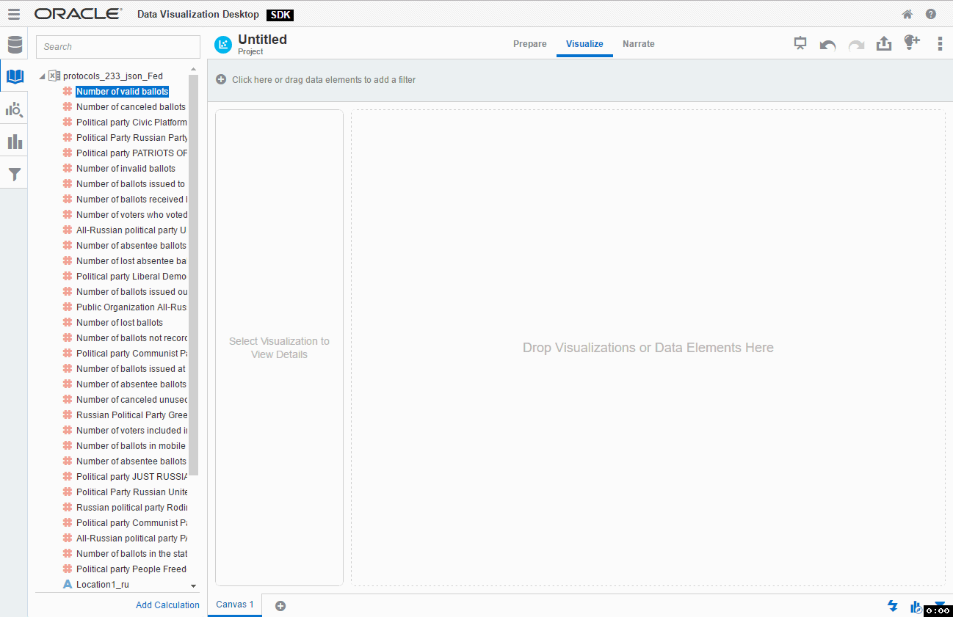Image resolution: width=953 pixels, height=617 pixels.
Task: Open the three-dot project options menu
Action: point(940,44)
